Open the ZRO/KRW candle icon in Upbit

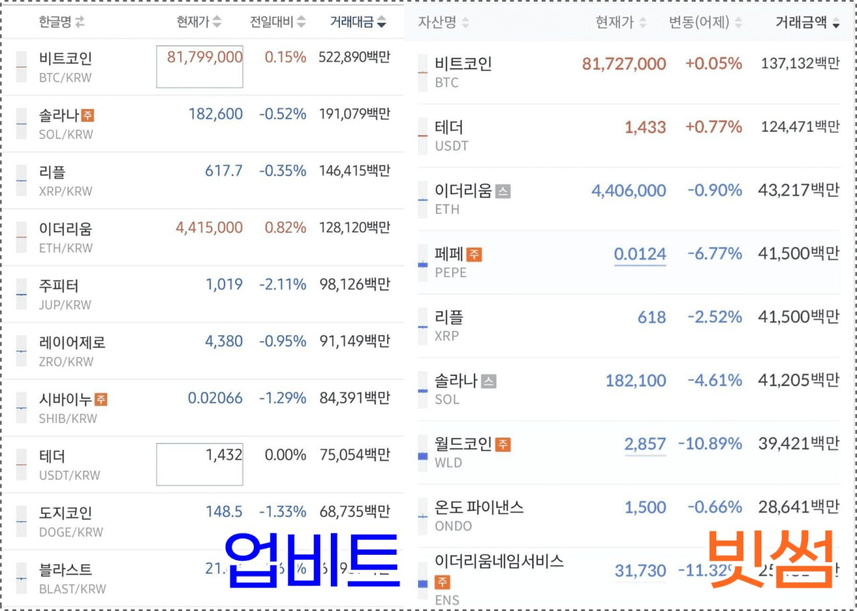point(21,351)
